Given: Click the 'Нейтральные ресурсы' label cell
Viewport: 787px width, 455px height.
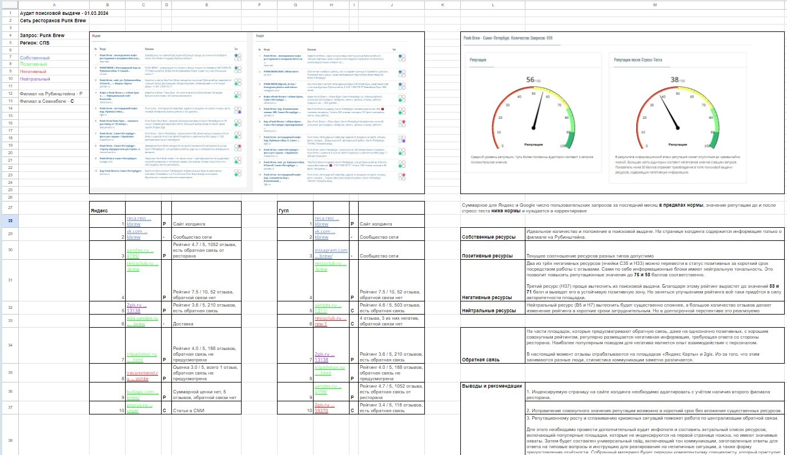Looking at the screenshot, I should click(492, 308).
